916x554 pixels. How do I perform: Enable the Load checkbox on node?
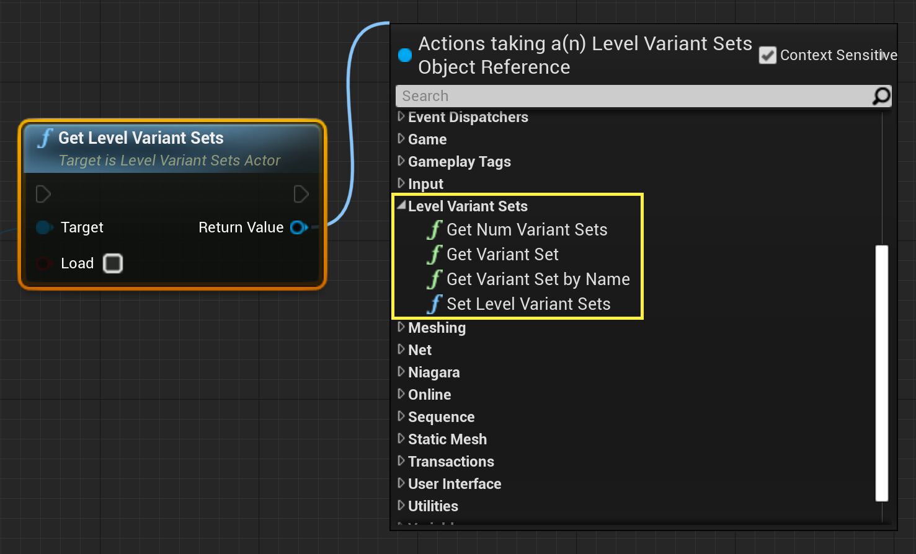tap(113, 263)
